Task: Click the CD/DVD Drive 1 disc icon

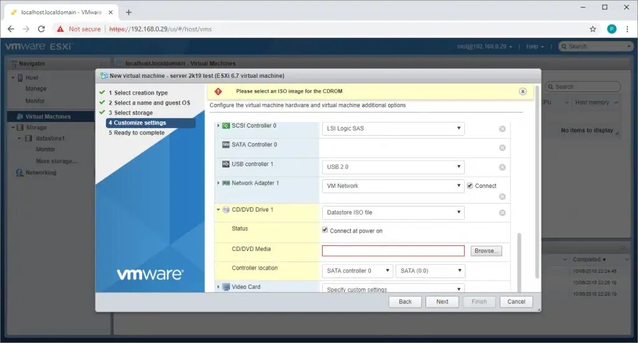Action: pos(226,210)
